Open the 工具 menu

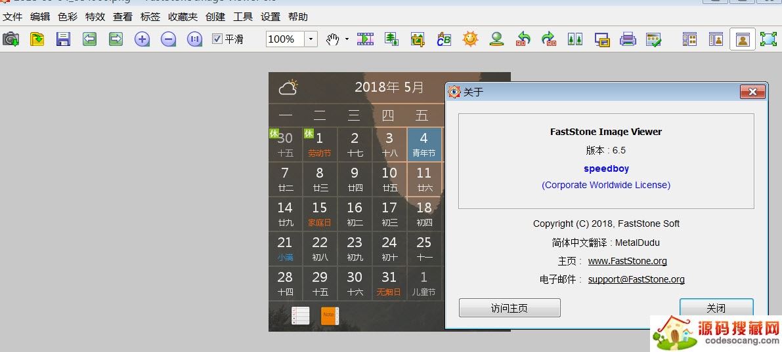tap(243, 16)
